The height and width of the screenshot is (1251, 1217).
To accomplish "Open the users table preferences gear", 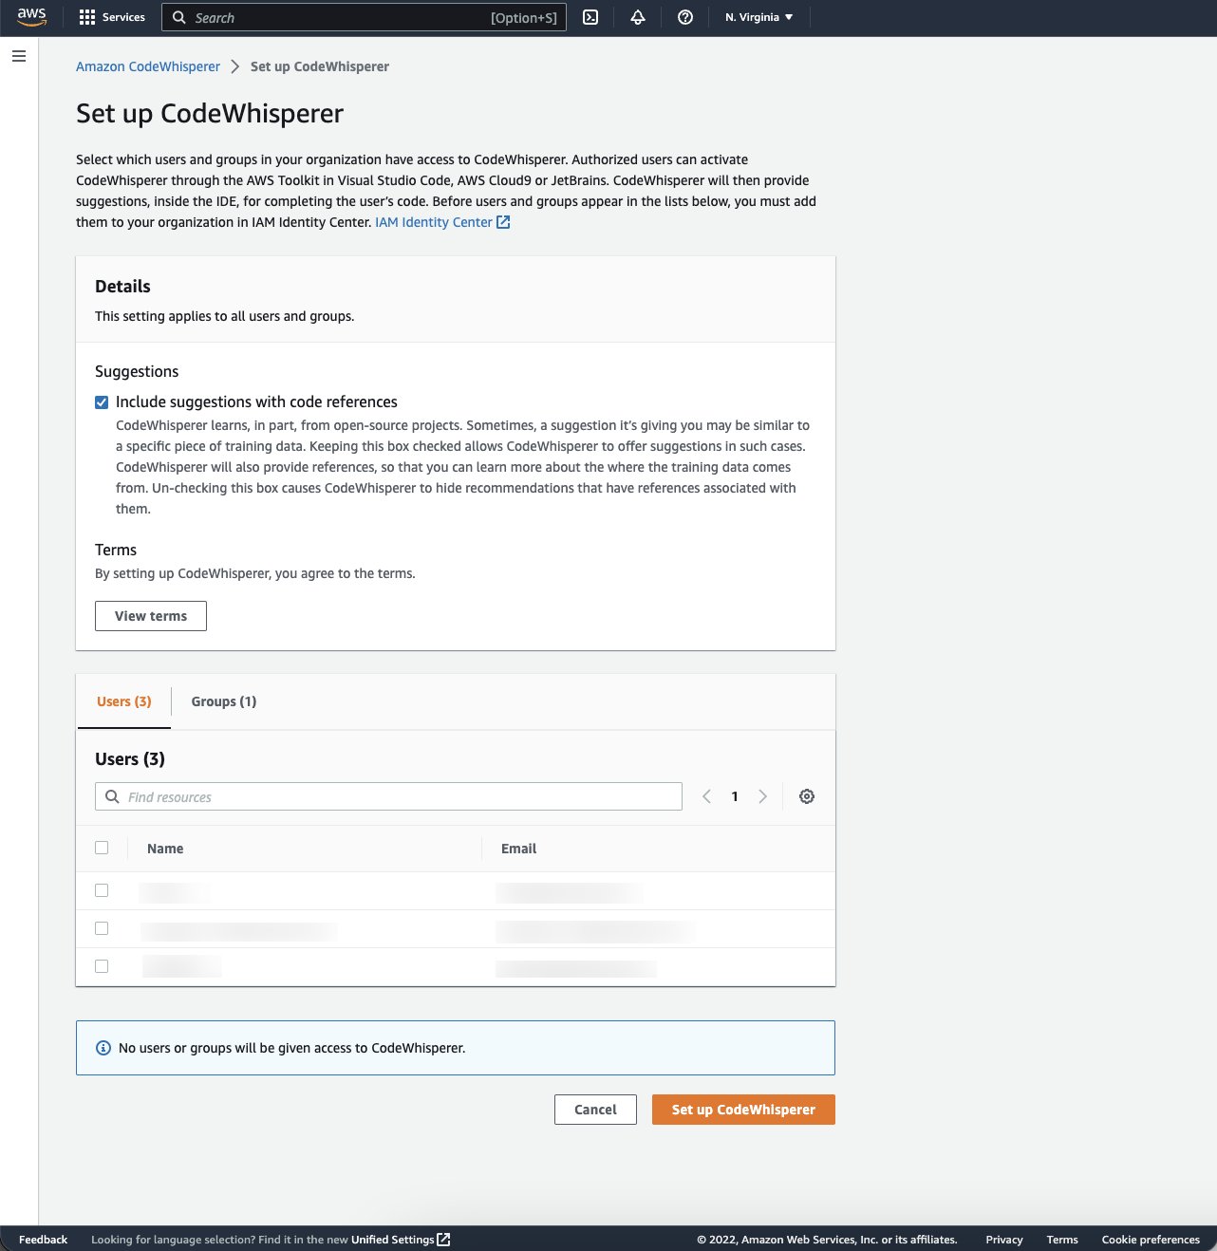I will click(x=807, y=796).
